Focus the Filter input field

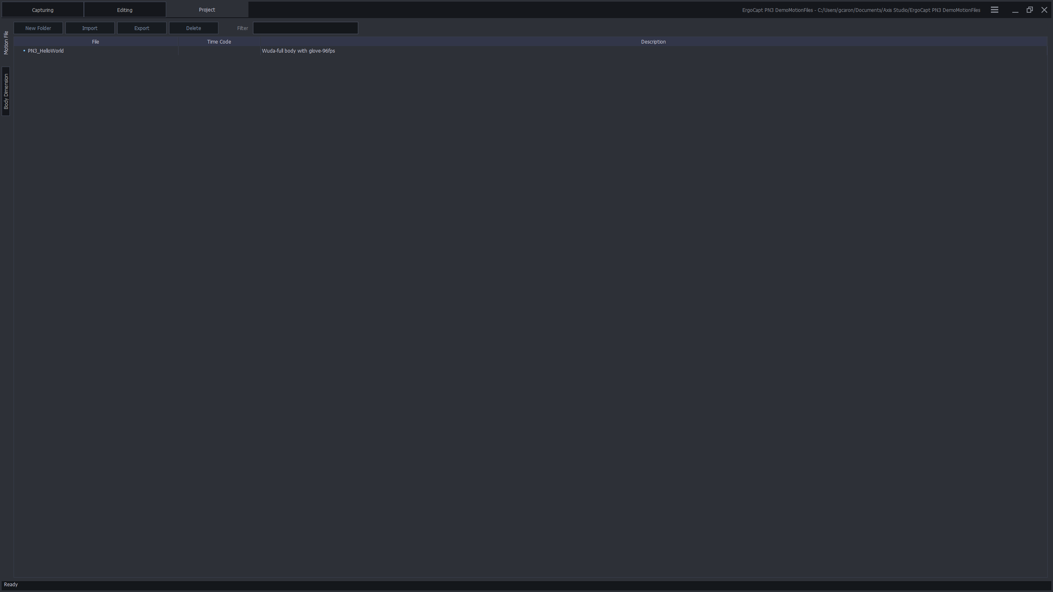(305, 28)
